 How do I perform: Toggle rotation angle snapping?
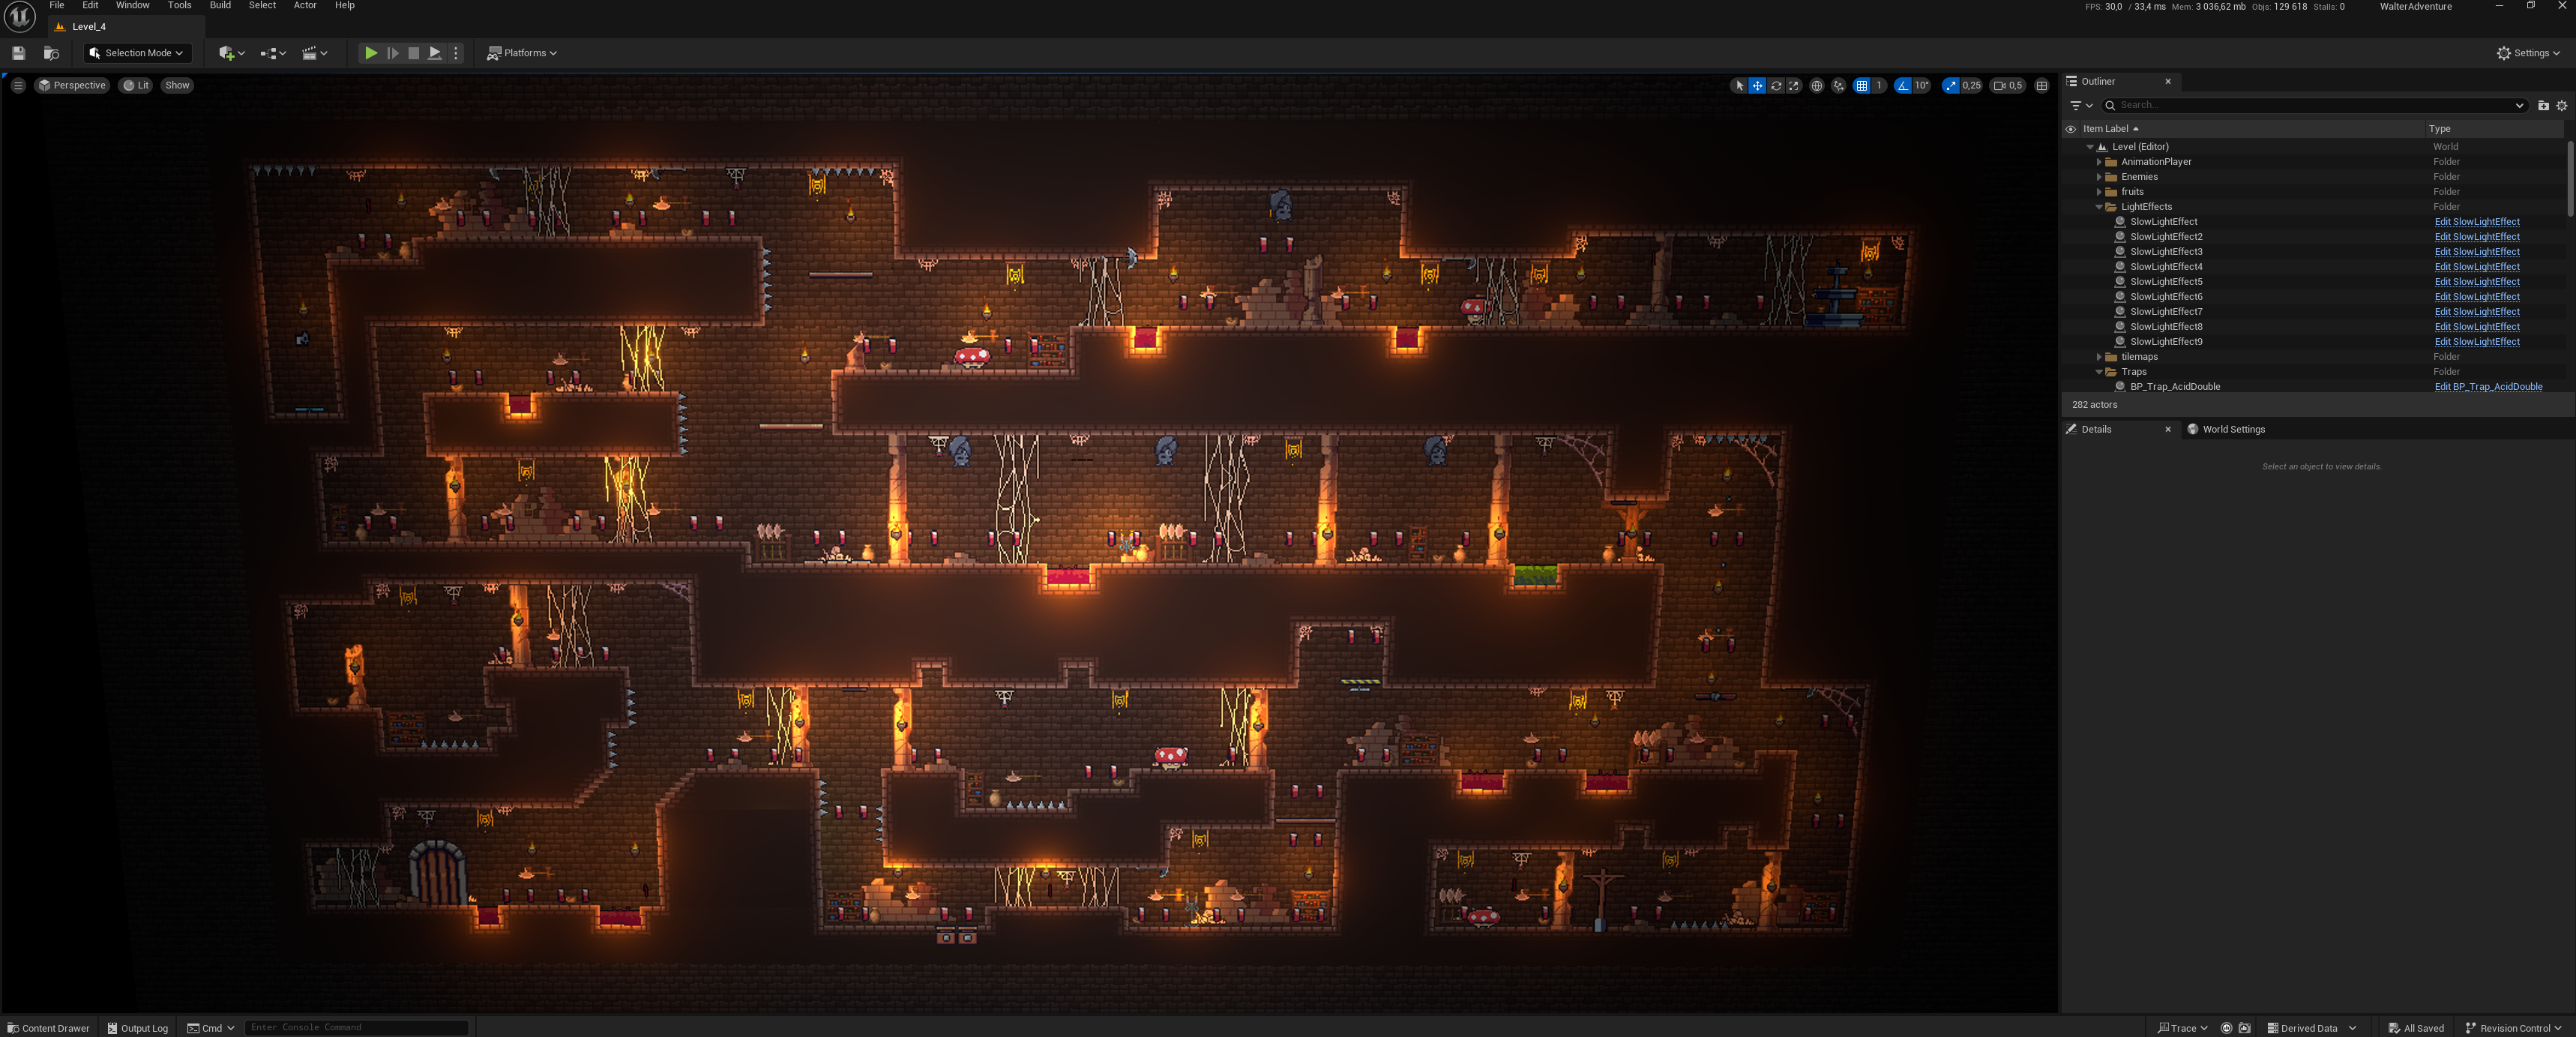1903,86
